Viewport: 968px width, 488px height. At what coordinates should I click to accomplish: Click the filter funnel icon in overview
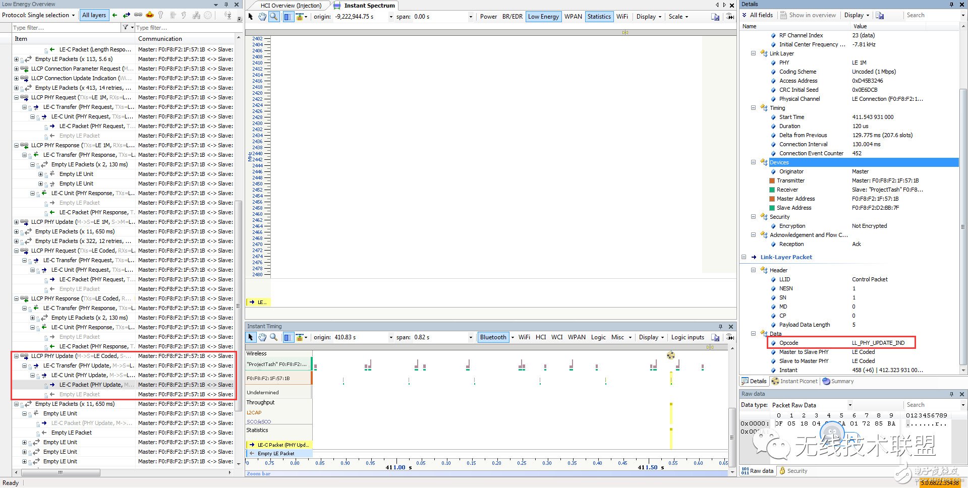coord(126,27)
